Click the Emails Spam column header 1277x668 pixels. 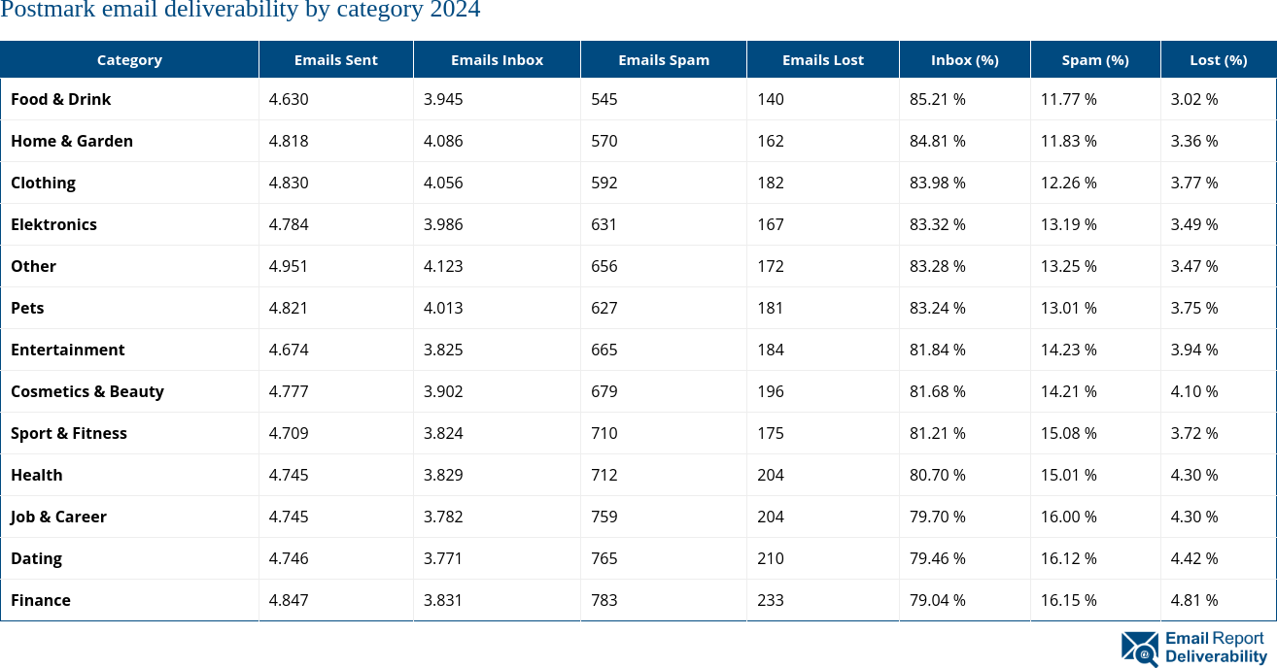click(x=664, y=59)
